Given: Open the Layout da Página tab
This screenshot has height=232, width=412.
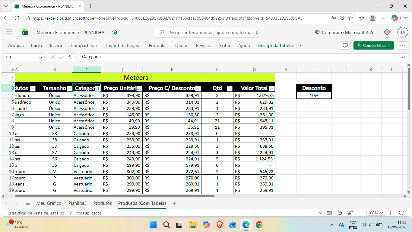Looking at the screenshot, I should click(x=123, y=46).
